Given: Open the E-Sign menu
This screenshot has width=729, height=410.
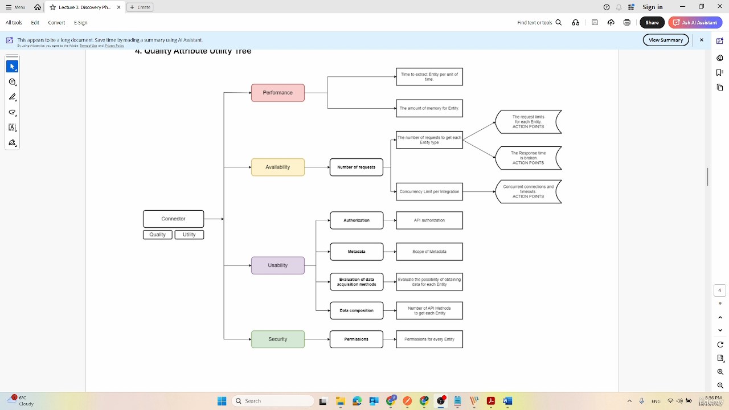Looking at the screenshot, I should pos(81,23).
